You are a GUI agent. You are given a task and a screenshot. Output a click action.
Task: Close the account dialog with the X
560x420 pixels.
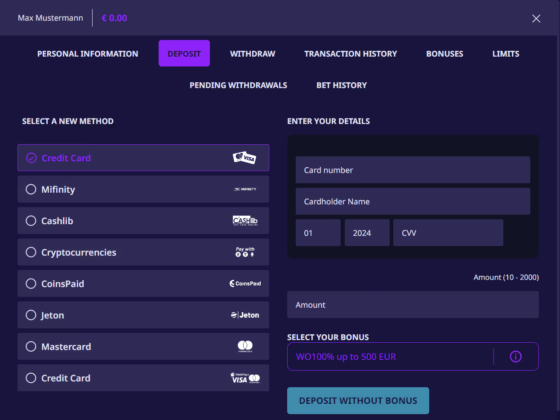click(536, 18)
